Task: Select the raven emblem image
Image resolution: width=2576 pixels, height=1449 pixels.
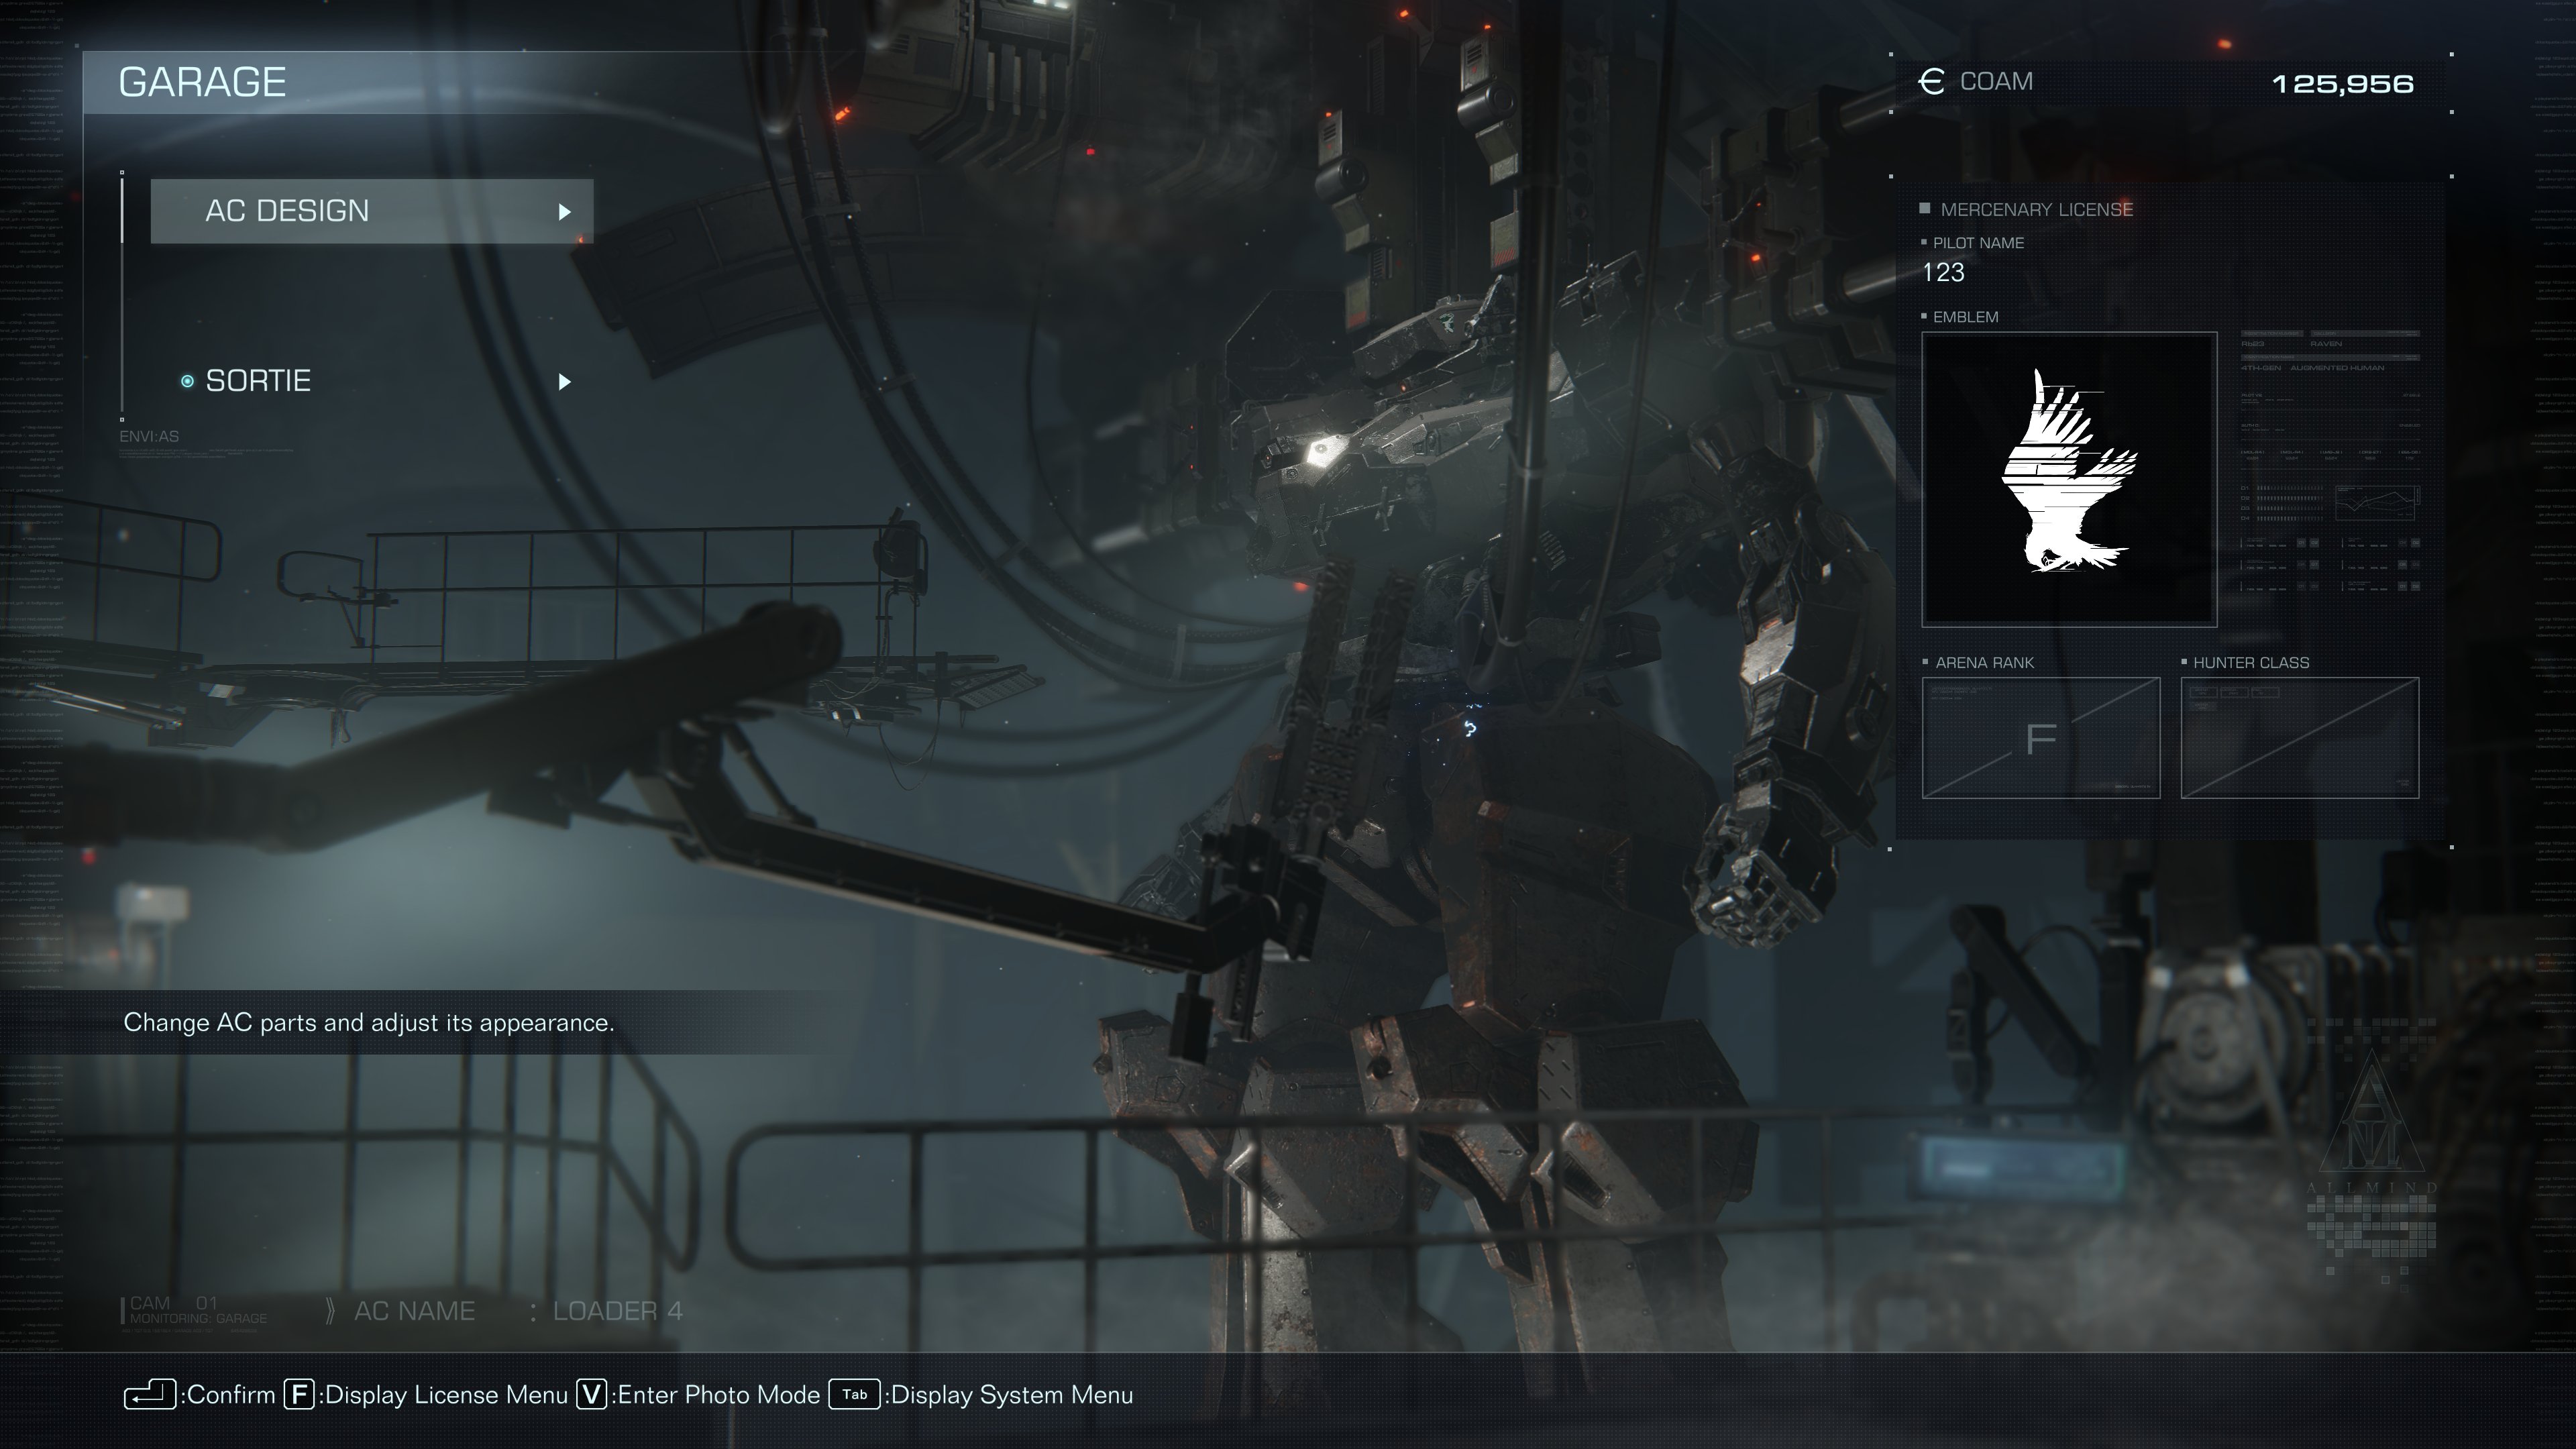Action: pos(2069,479)
